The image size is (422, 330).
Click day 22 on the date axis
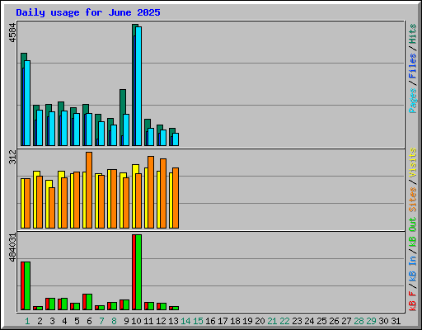284,321
